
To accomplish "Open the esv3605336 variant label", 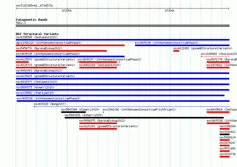I will 48,98.
